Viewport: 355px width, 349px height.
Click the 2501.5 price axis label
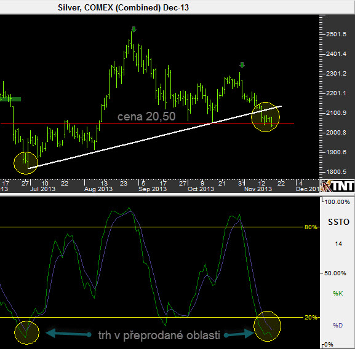coord(336,34)
